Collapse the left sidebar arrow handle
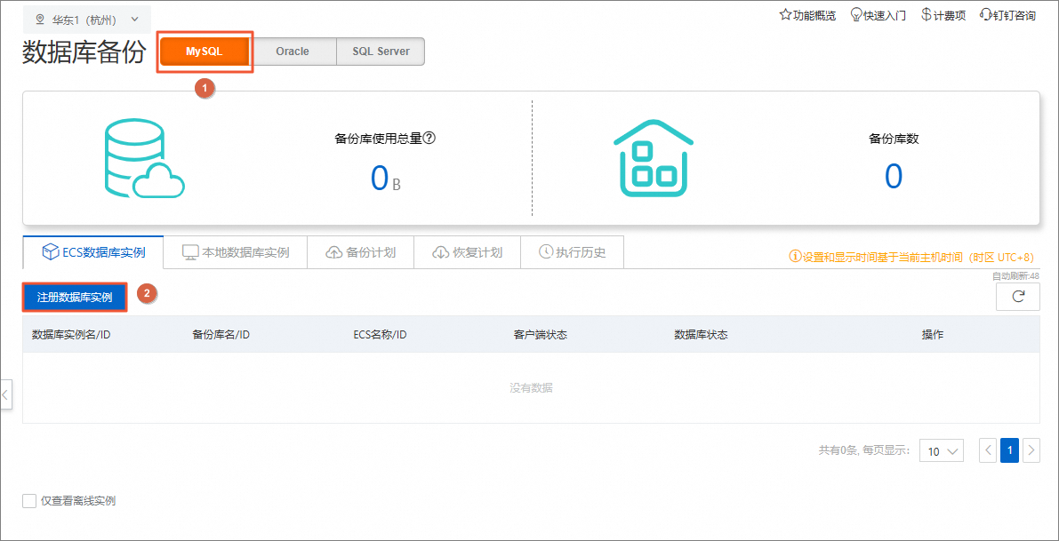Screen dimensions: 1059x541 [x=5, y=394]
